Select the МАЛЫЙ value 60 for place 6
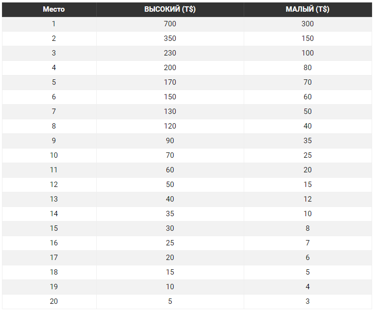 307,97
